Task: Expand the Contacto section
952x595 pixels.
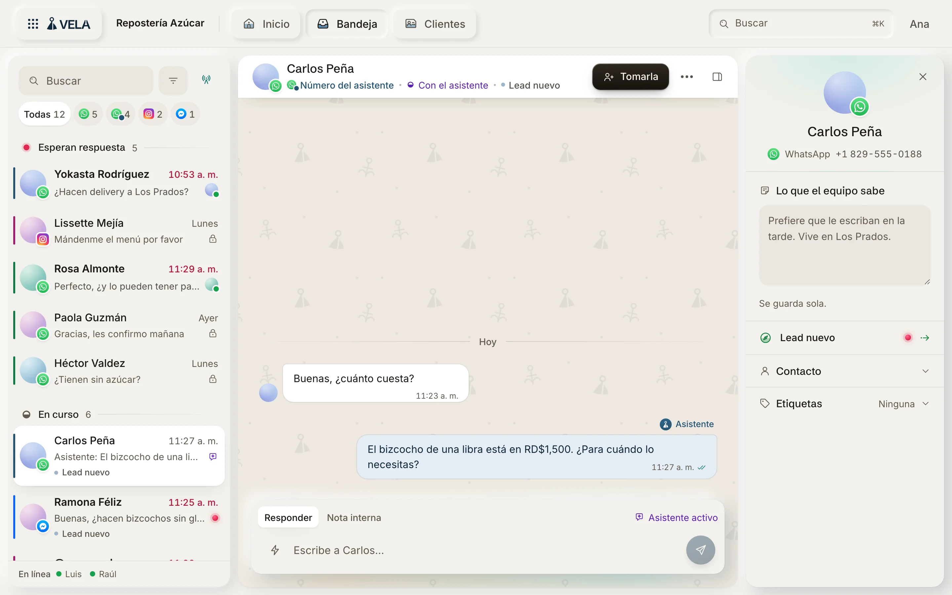Action: 845,371
